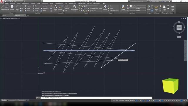Click the Igualar capa button
Viewport: 188px width, 106px height.
click(x=92, y=11)
